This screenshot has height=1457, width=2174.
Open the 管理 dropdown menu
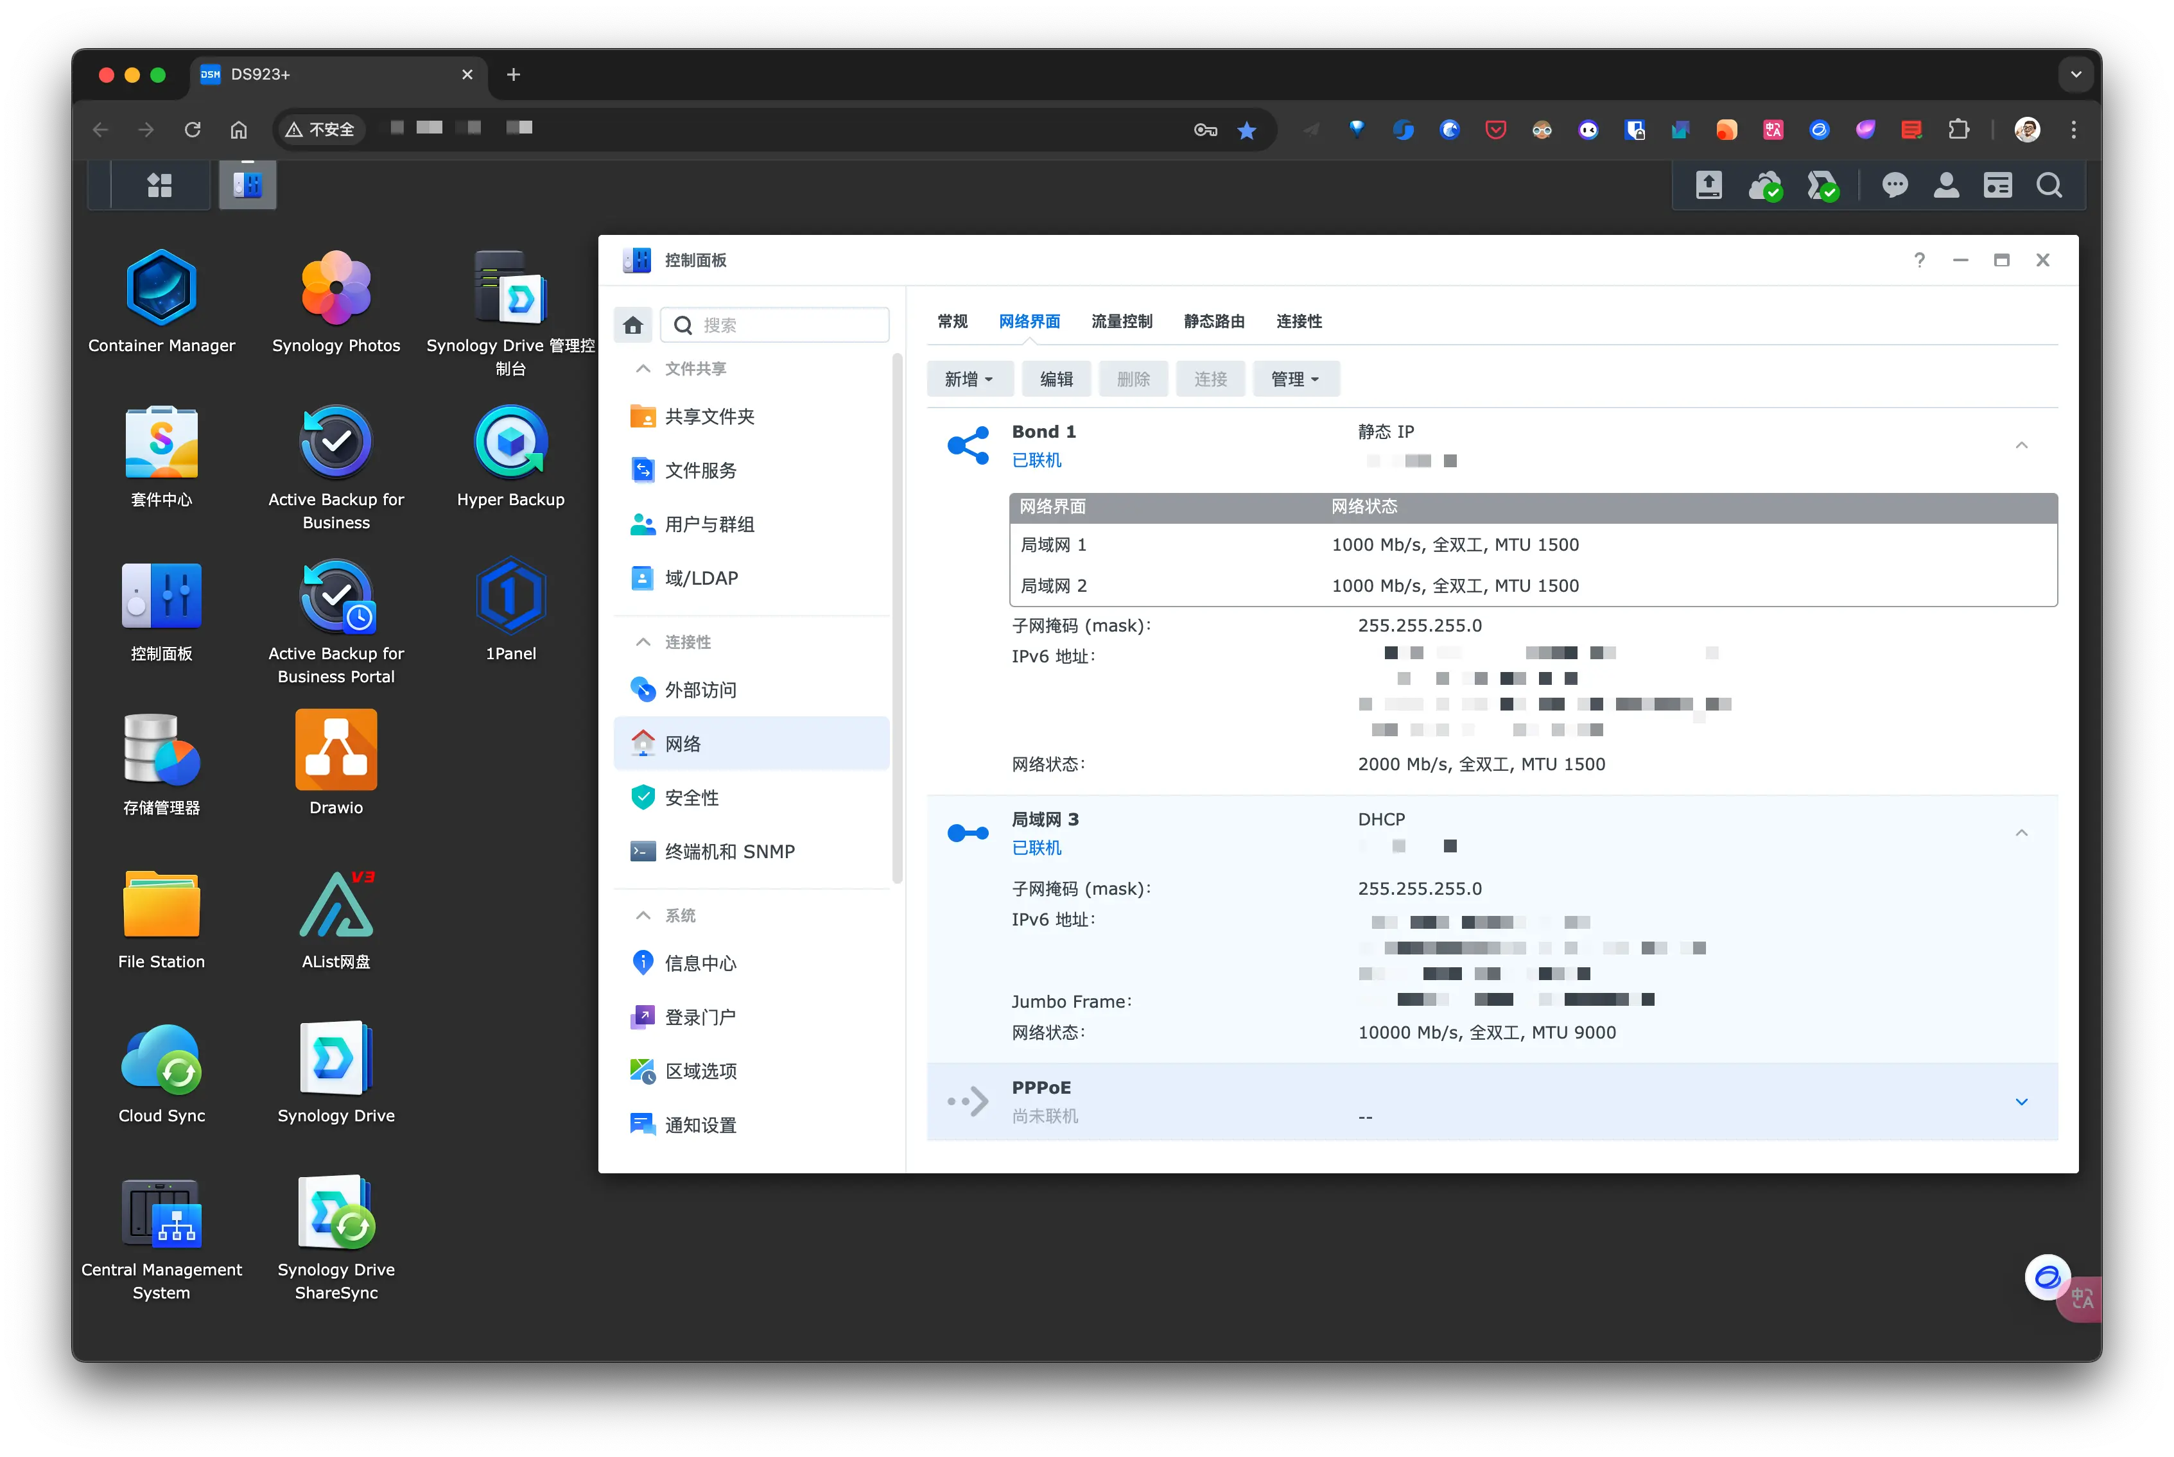click(1295, 379)
